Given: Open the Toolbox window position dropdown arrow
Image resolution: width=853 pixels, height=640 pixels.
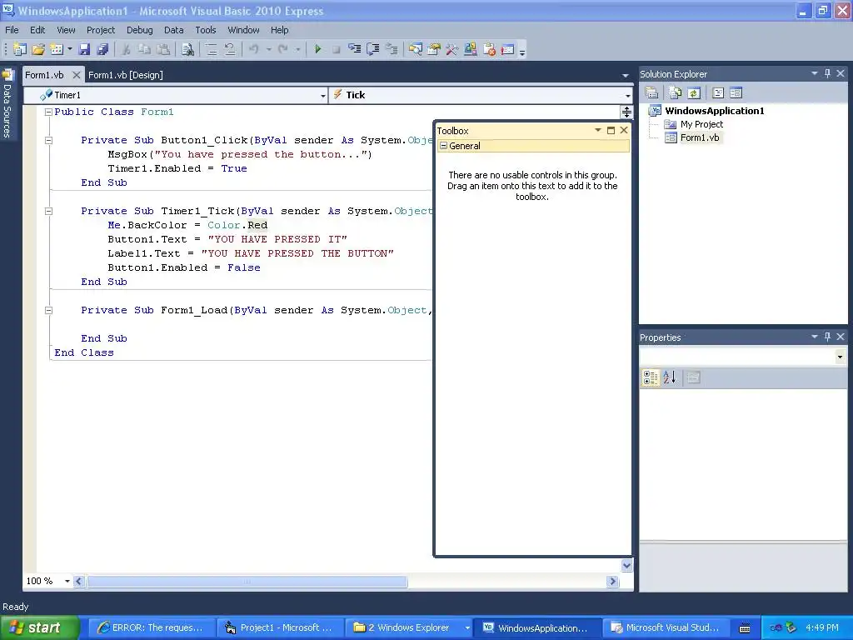Looking at the screenshot, I should tap(598, 130).
